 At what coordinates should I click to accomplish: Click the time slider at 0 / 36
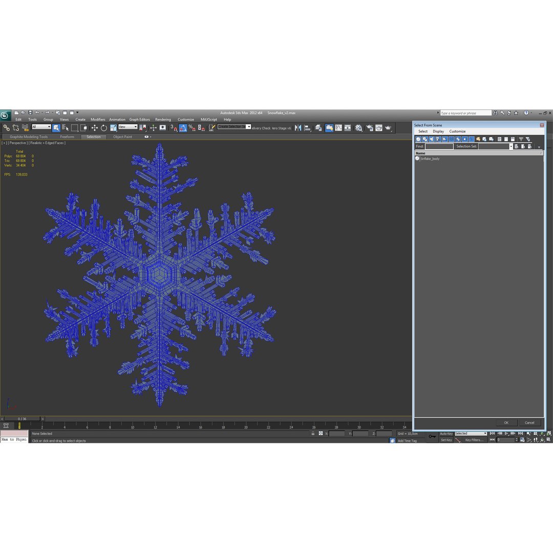pyautogui.click(x=22, y=419)
